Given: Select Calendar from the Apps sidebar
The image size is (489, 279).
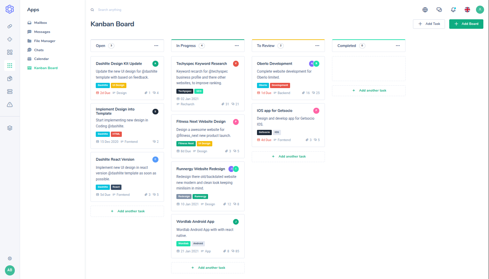Looking at the screenshot, I should pyautogui.click(x=41, y=59).
